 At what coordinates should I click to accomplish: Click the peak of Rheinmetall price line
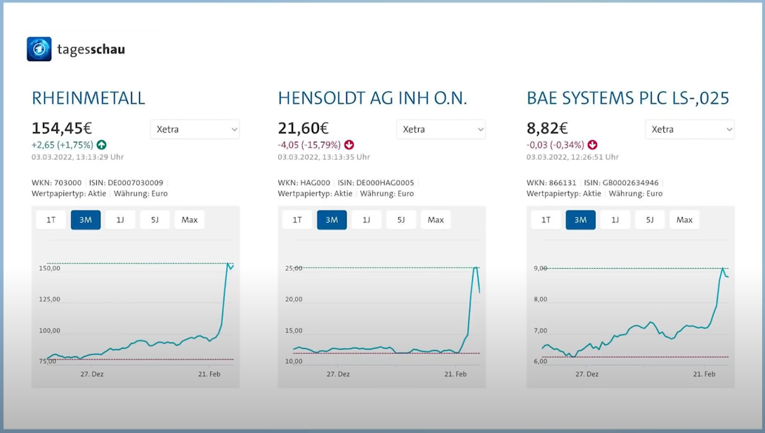point(228,264)
